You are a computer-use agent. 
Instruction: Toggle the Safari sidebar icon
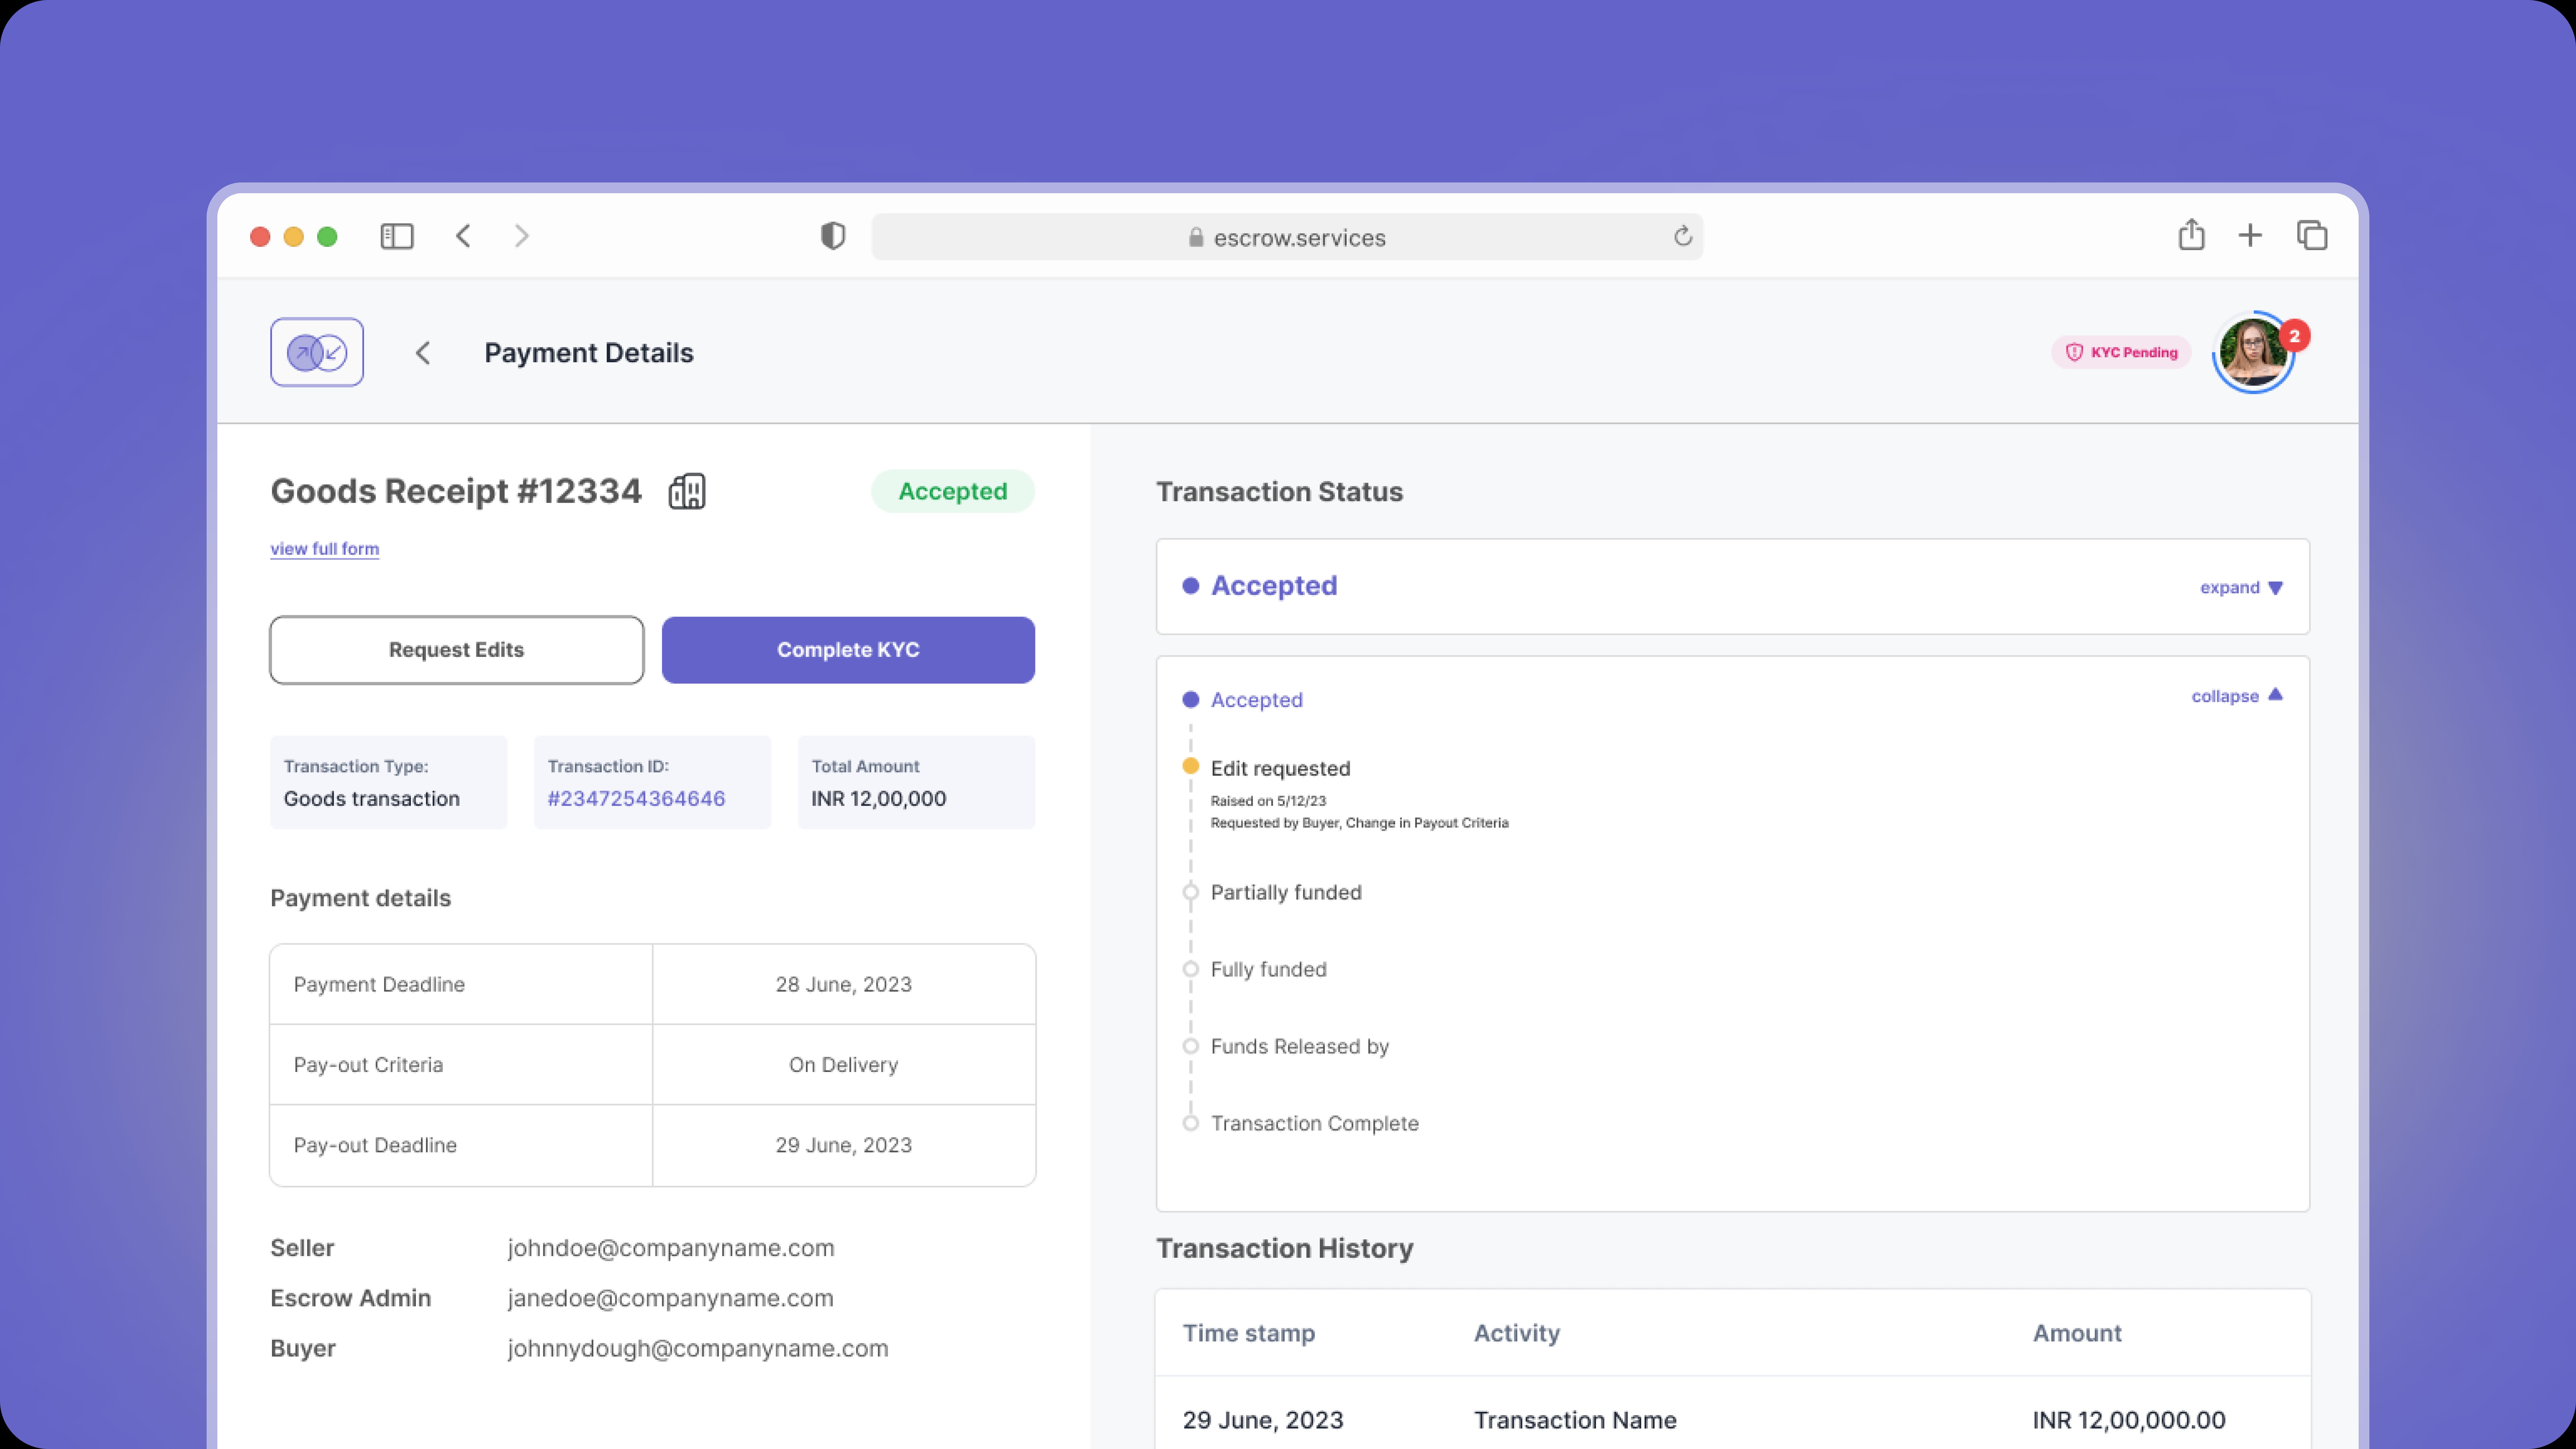click(x=397, y=236)
